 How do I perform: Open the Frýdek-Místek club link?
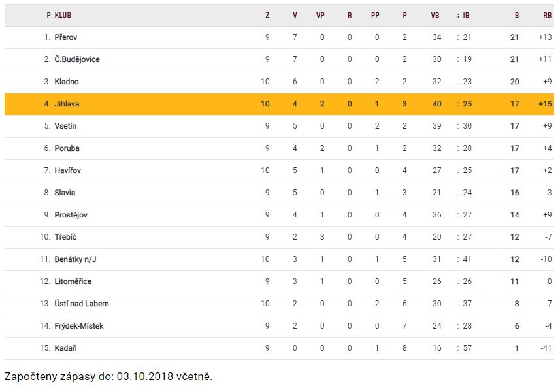(79, 326)
